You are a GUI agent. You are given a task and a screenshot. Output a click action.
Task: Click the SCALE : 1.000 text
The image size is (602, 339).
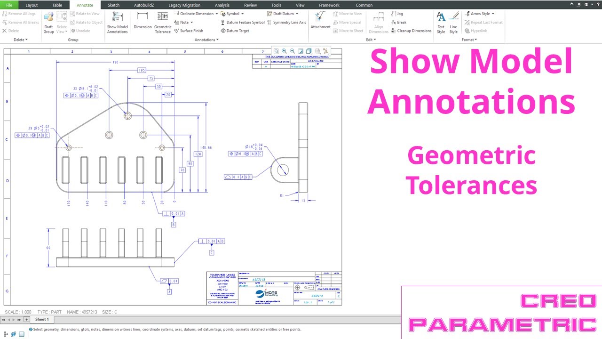tap(18, 312)
